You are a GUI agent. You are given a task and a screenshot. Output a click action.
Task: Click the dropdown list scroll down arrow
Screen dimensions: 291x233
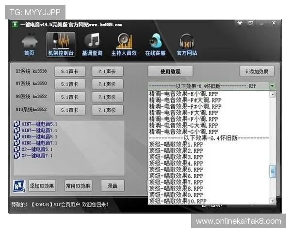(x=273, y=201)
